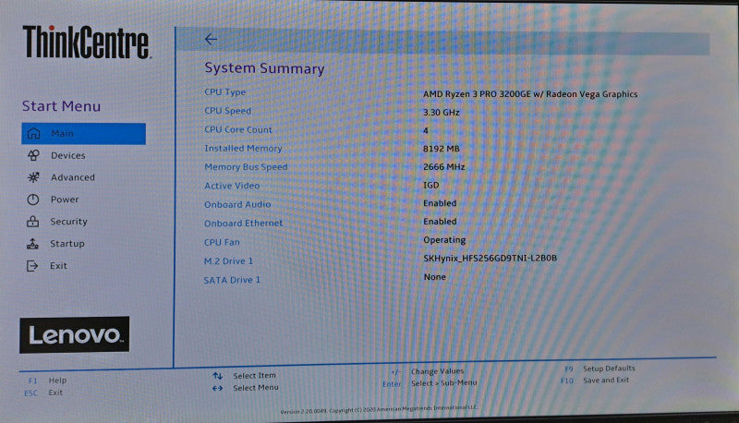Click F9 Setup Defaults

point(600,369)
